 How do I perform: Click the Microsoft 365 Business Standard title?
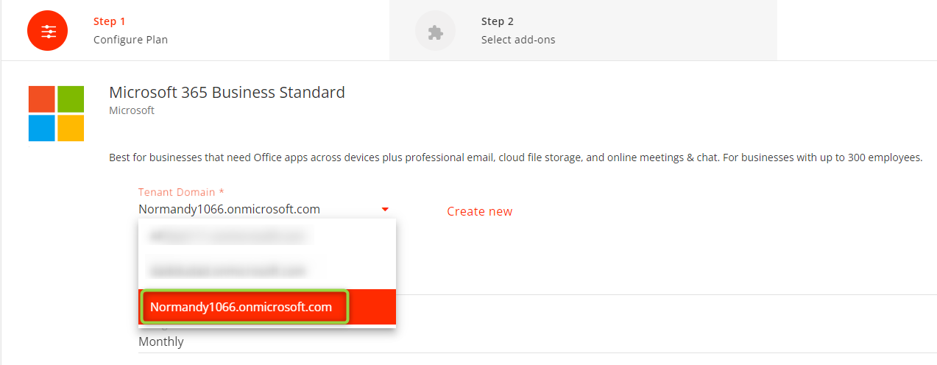[x=227, y=93]
